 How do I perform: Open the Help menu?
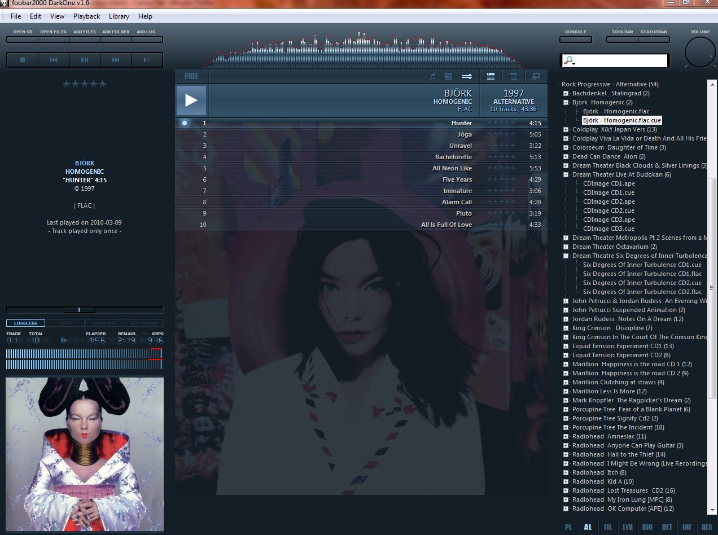145,16
